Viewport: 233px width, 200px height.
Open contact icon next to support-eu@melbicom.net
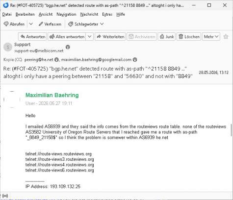pyautogui.click(x=68, y=47)
